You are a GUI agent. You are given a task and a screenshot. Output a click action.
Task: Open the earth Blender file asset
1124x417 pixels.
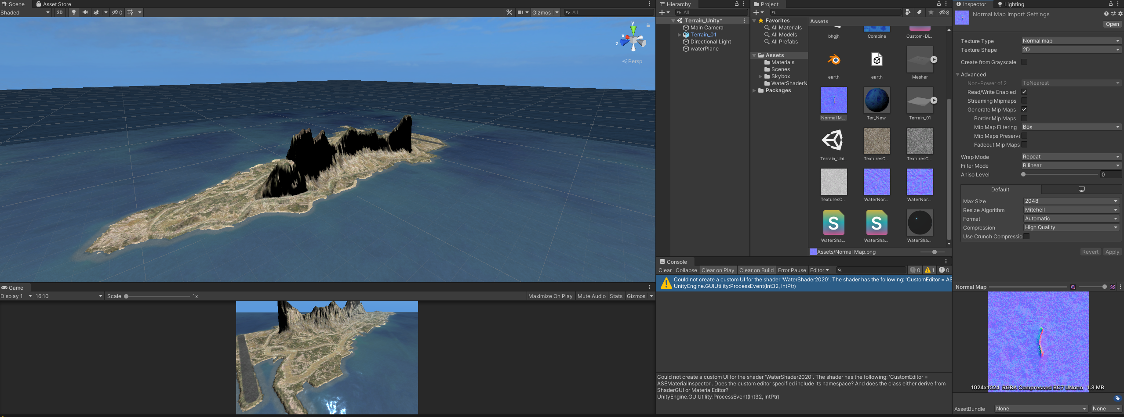pyautogui.click(x=833, y=60)
